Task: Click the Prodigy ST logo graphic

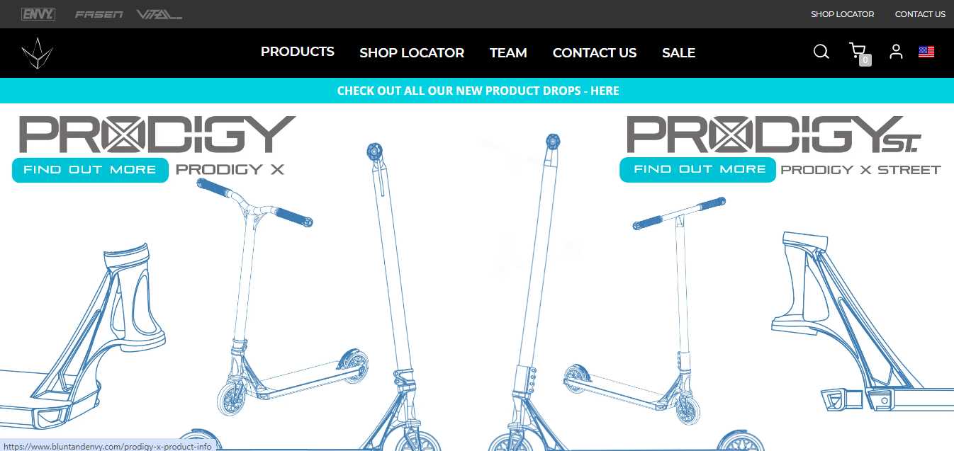Action: click(x=773, y=135)
